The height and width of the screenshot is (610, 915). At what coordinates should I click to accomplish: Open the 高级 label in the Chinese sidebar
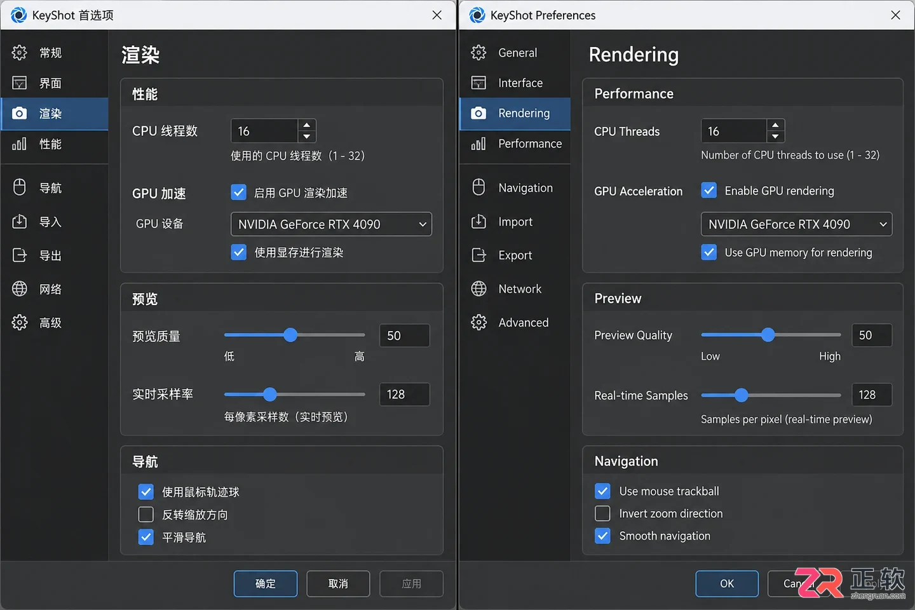pos(50,323)
